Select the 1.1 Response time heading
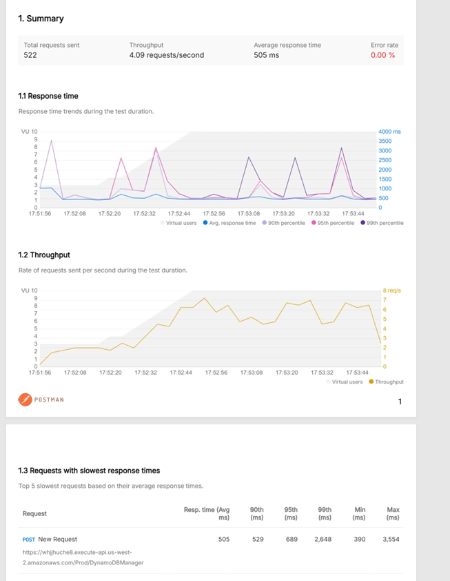Viewport: 450px width, 581px height. pos(48,96)
